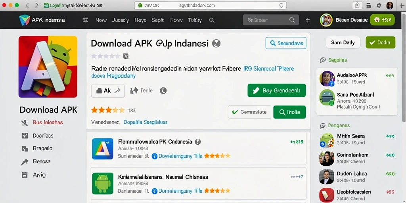This screenshot has height=203, width=406.
Task: Click the navbar search magnifier after Tolkiry
Action: (212, 20)
